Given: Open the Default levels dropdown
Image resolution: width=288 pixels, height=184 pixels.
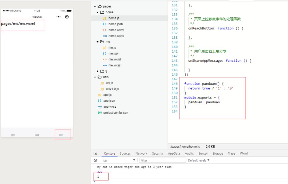Looking at the screenshot, I should click(199, 160).
